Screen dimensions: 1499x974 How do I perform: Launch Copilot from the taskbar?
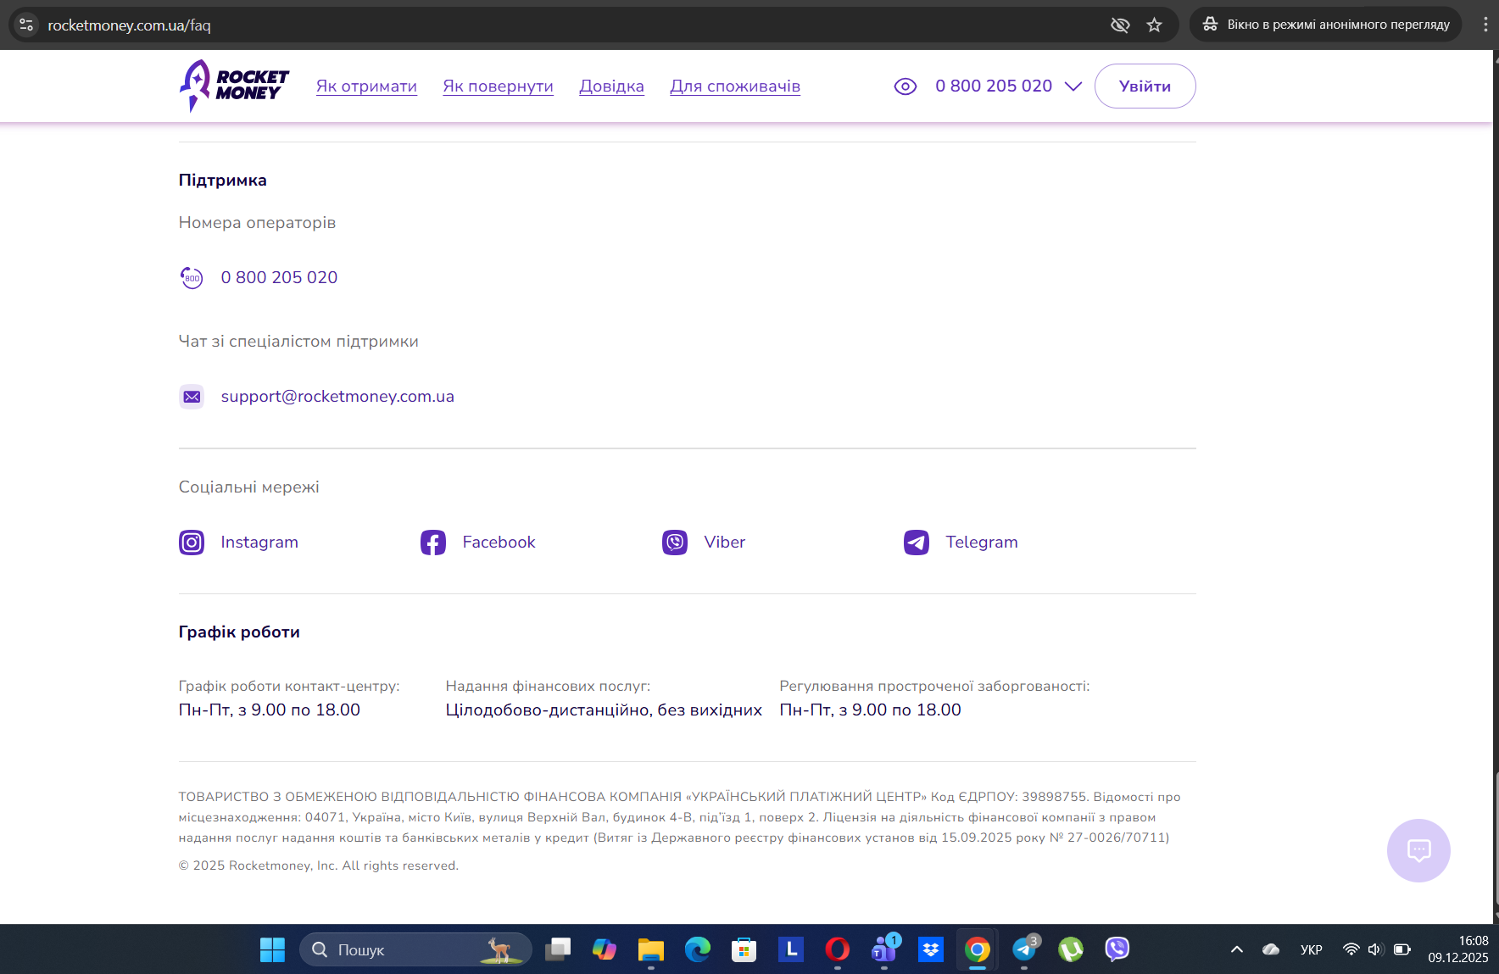pyautogui.click(x=604, y=949)
